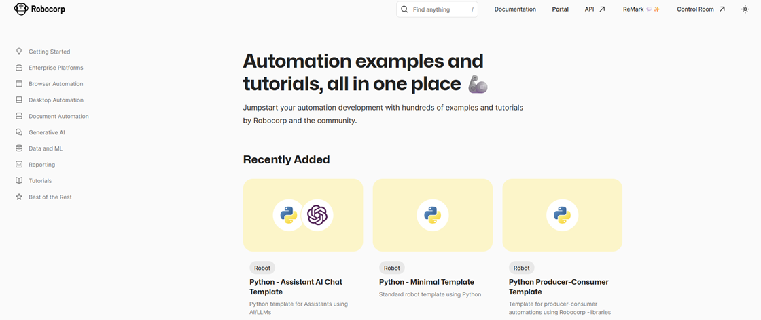Click the OpenAI logo on Assistant AI Chat card

click(317, 215)
